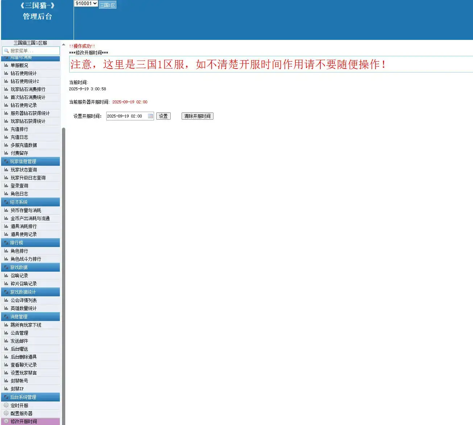Select 登录查询 from the sidebar menu
The image size is (473, 425).
pyautogui.click(x=20, y=185)
